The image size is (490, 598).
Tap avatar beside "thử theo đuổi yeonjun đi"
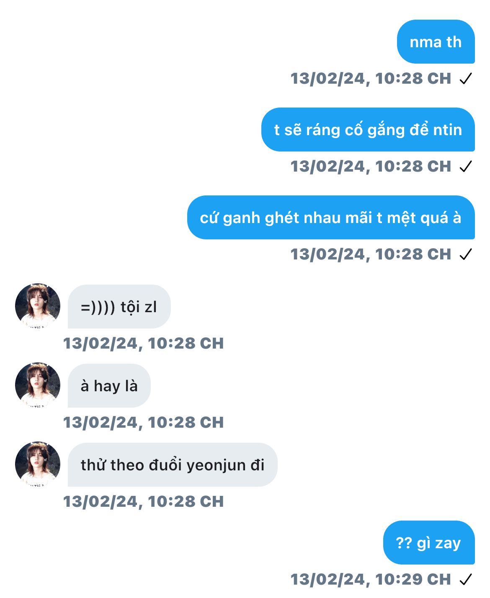[38, 464]
